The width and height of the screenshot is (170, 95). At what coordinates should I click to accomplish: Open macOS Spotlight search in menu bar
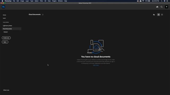161,1
